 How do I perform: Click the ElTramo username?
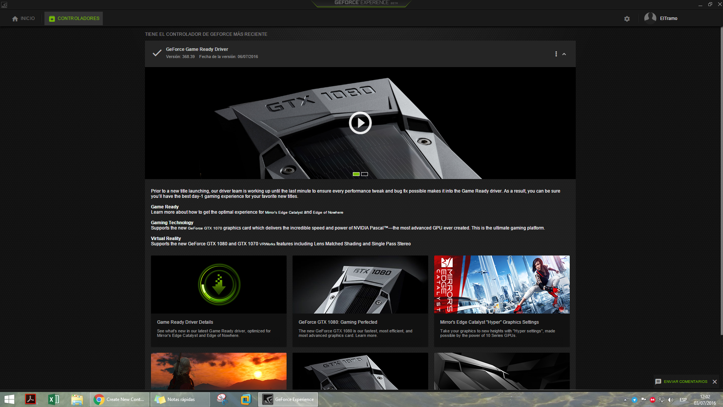click(x=668, y=18)
